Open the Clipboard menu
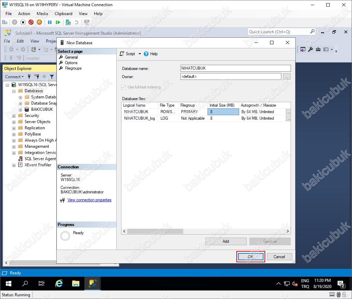 (63, 14)
